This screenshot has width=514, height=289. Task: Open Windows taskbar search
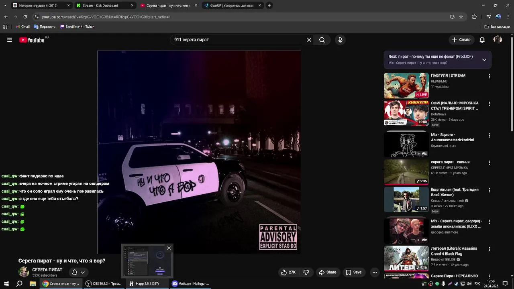tap(19, 284)
